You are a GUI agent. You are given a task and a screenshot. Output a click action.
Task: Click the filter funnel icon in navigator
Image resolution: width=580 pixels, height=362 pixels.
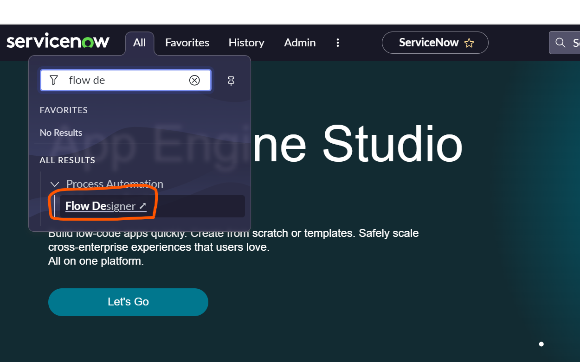pyautogui.click(x=54, y=80)
